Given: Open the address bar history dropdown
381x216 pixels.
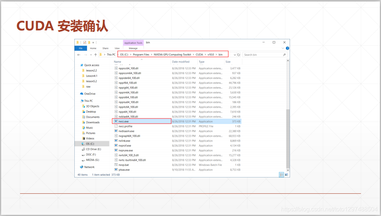Looking at the screenshot, I should point(235,55).
